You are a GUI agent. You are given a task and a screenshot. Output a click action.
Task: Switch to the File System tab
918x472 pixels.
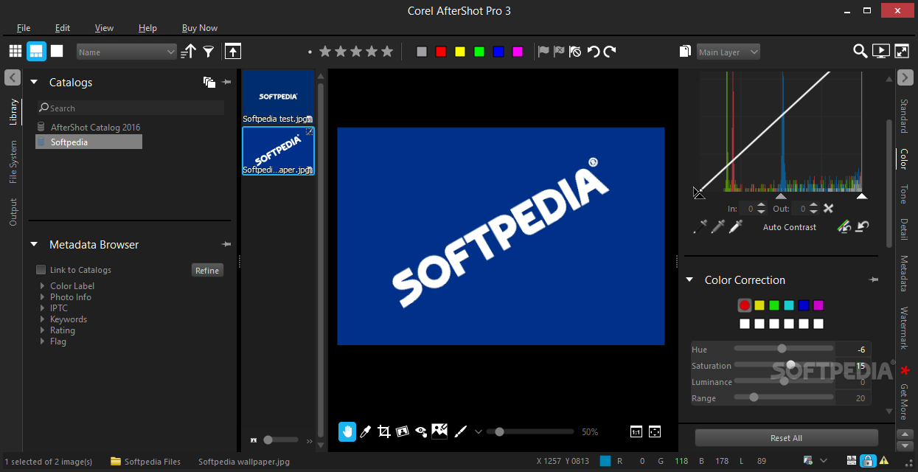pyautogui.click(x=13, y=162)
